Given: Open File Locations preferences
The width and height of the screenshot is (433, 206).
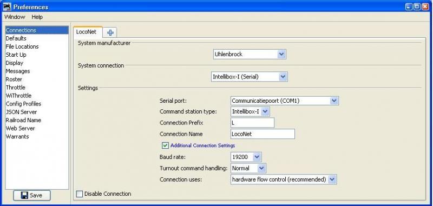Looking at the screenshot, I should pyautogui.click(x=37, y=46).
